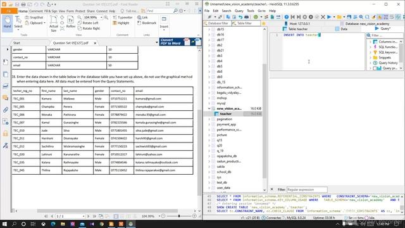
Task: Click the Host: 127.0.0.1 tab
Action: click(x=297, y=23)
